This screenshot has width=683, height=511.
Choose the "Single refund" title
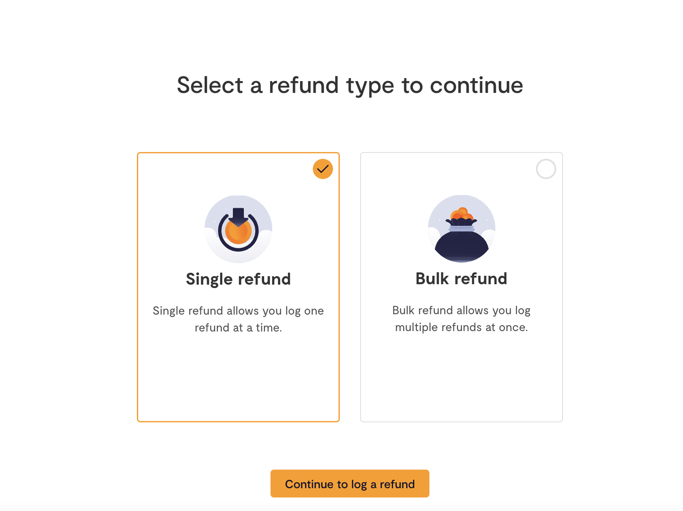238,279
